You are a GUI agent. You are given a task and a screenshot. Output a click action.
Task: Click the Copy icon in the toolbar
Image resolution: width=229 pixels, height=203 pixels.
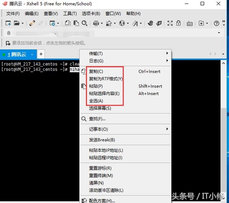tap(68, 23)
